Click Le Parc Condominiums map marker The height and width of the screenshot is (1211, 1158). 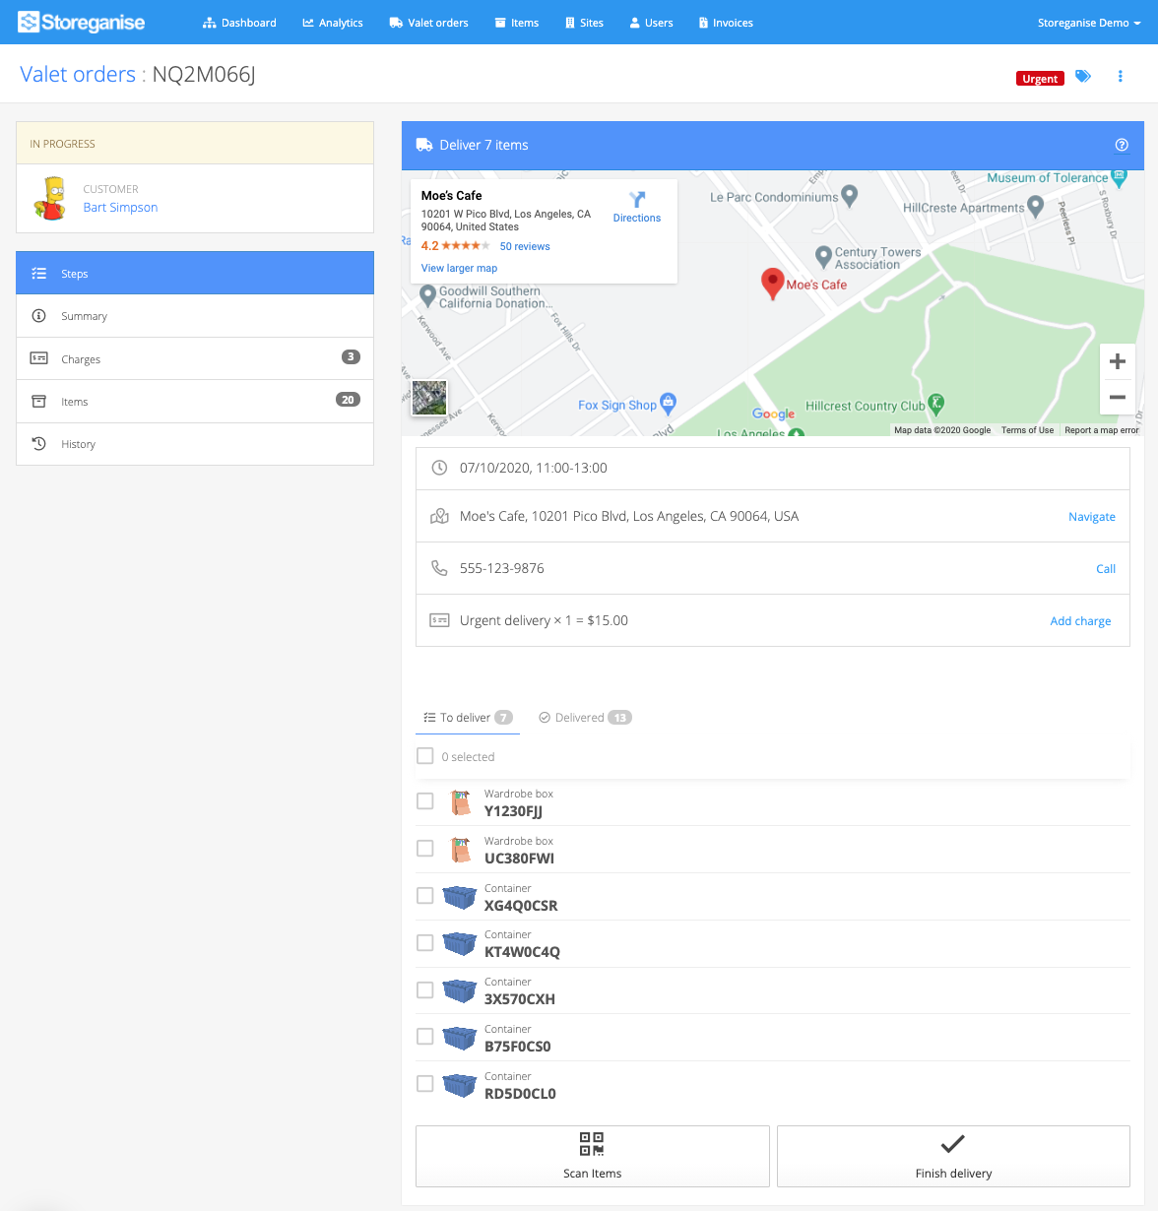pyautogui.click(x=850, y=196)
